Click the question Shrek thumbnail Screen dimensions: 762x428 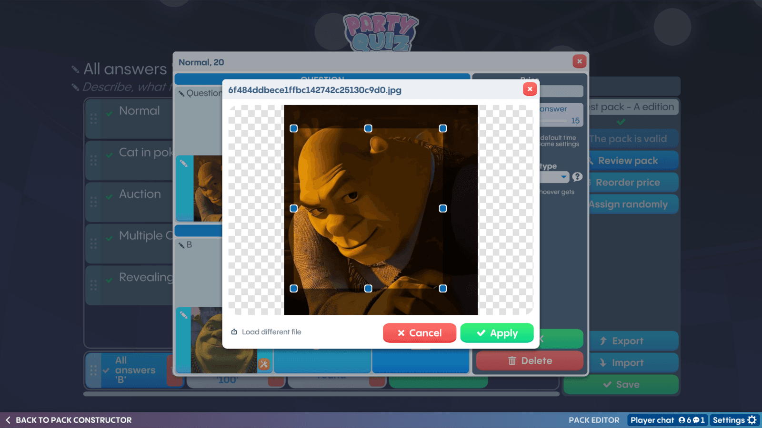208,188
